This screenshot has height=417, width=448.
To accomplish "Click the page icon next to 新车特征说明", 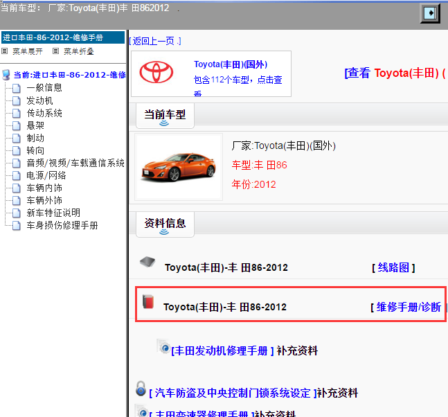I will [x=17, y=213].
